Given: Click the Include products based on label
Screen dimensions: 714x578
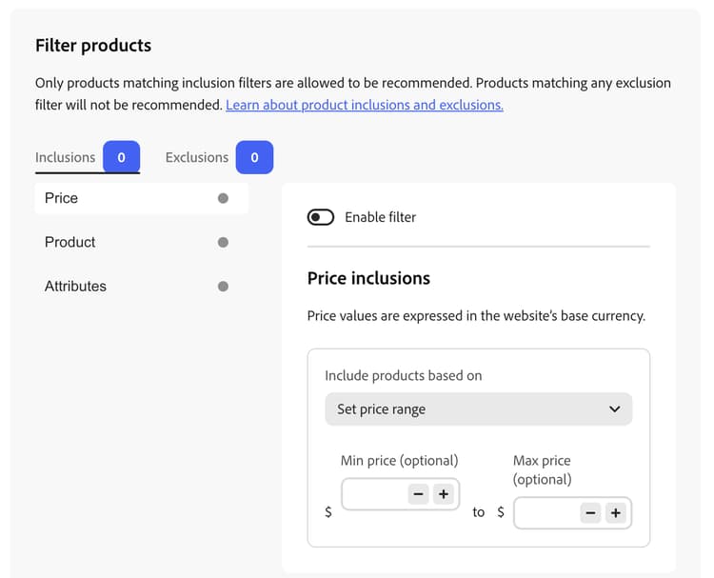Looking at the screenshot, I should point(403,376).
